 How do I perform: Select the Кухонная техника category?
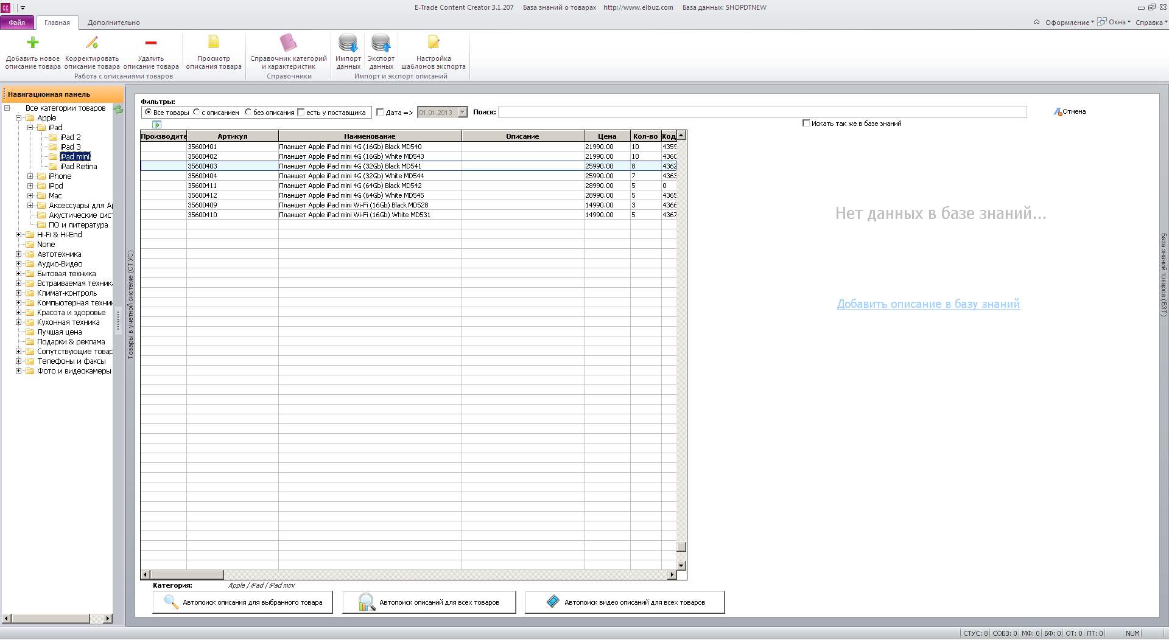68,322
